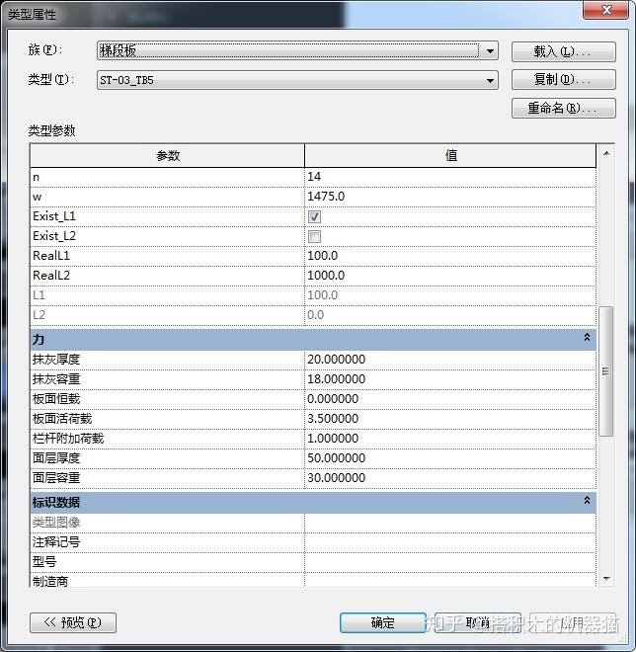Click the 参数 column header
Viewport: 636px width, 652px height.
(x=168, y=156)
